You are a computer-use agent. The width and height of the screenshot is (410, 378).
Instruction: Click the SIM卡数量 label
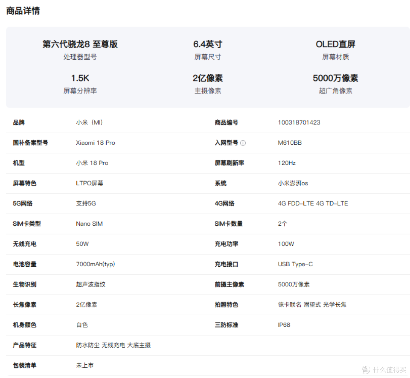coord(229,224)
